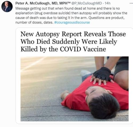Click the phrase "number of doses, dates."

click(x=34, y=22)
